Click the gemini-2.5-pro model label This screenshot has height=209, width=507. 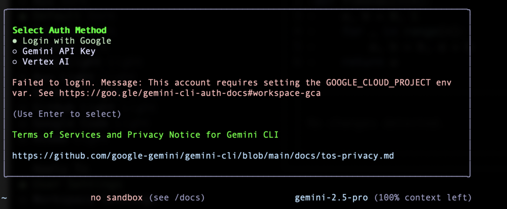(x=331, y=197)
